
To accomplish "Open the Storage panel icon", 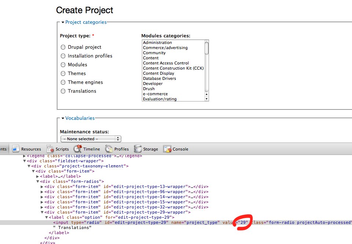I will [138, 149].
